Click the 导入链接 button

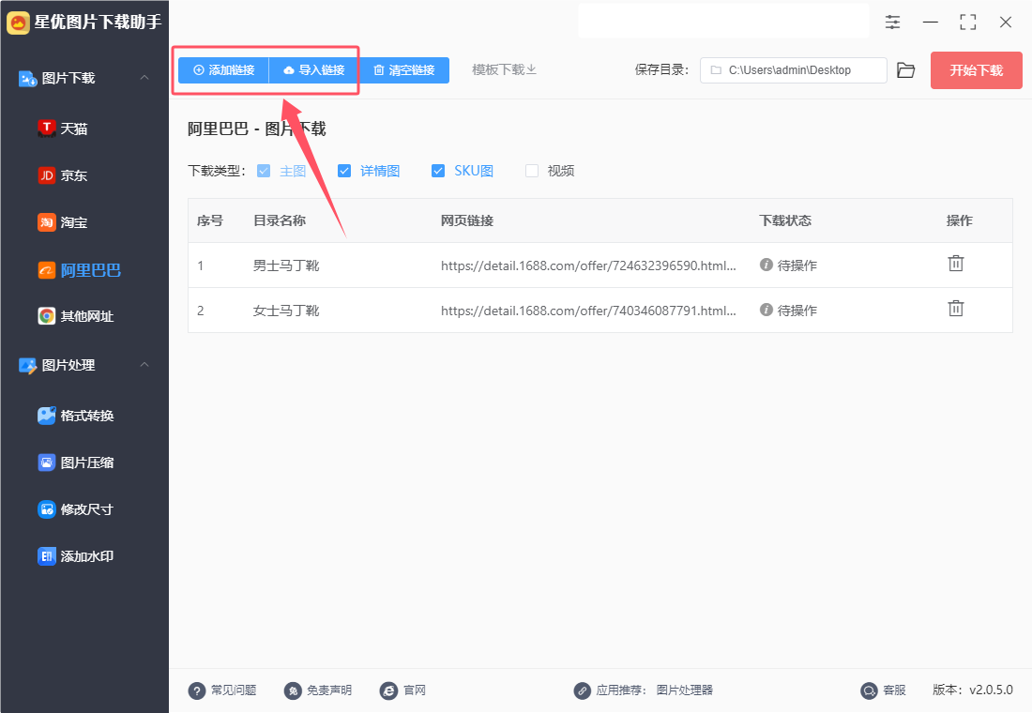314,70
